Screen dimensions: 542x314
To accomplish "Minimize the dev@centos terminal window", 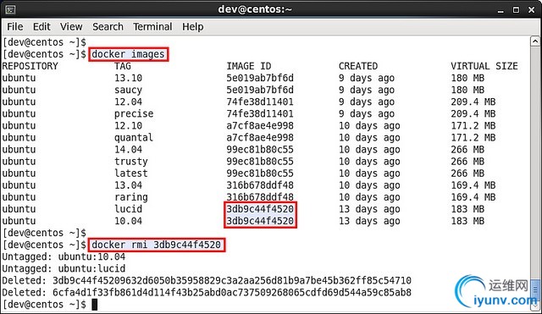I will pos(501,10).
